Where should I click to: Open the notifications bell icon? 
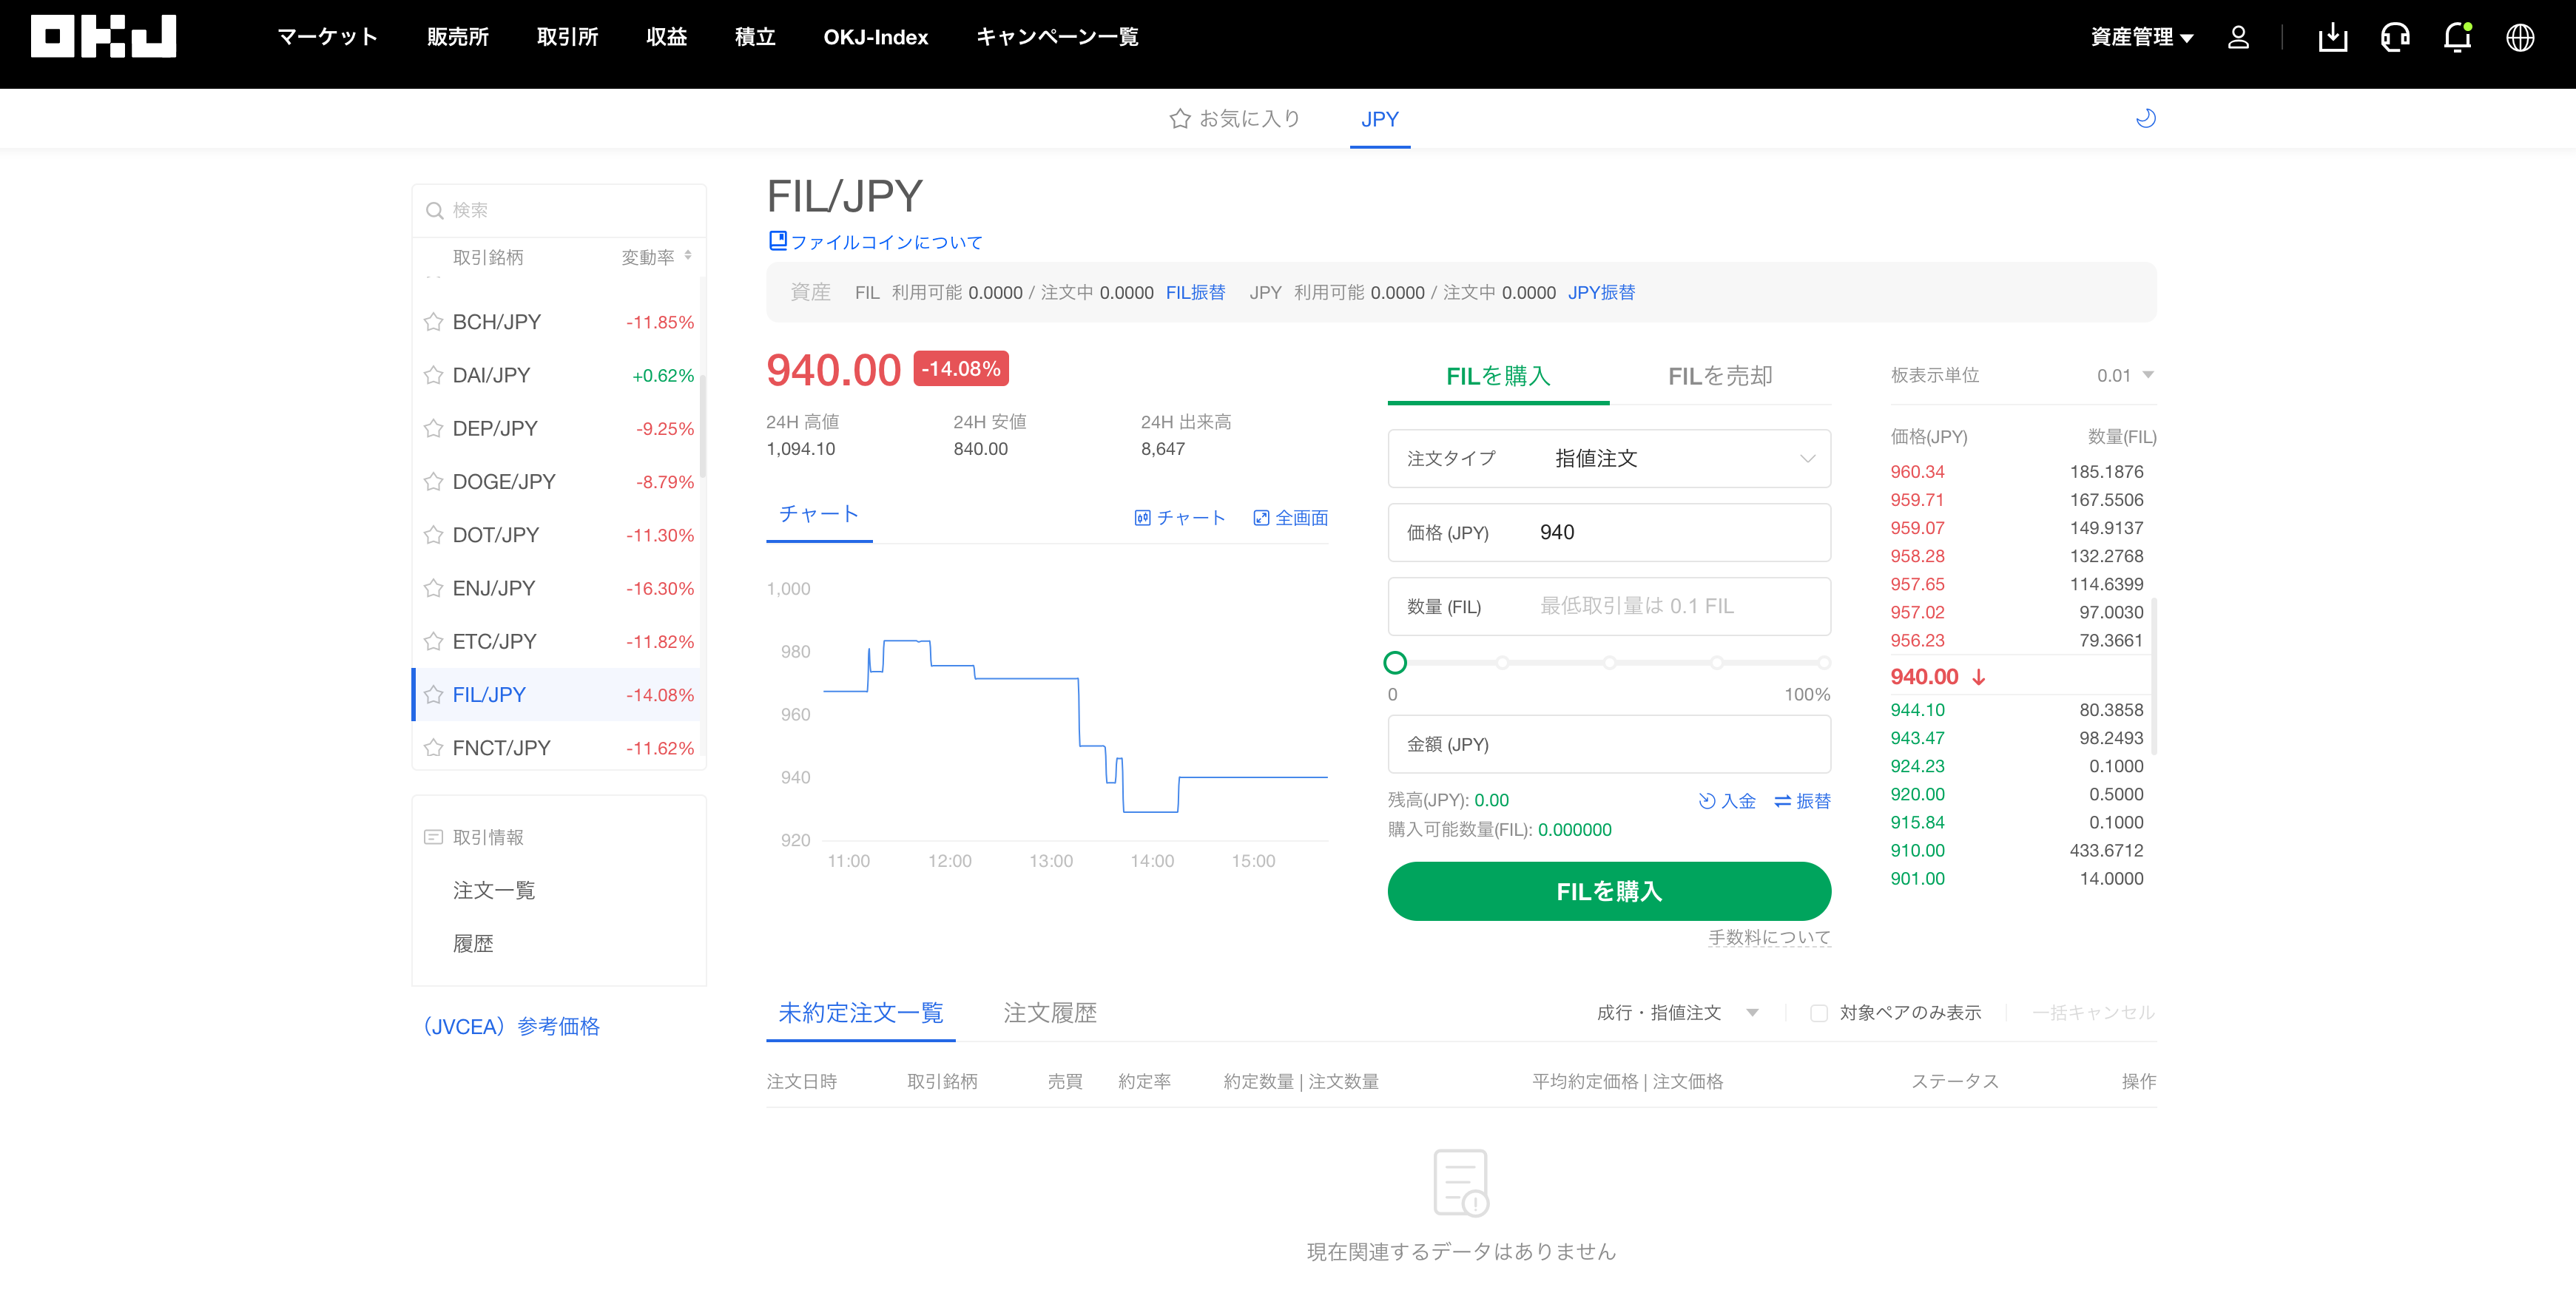(2457, 38)
